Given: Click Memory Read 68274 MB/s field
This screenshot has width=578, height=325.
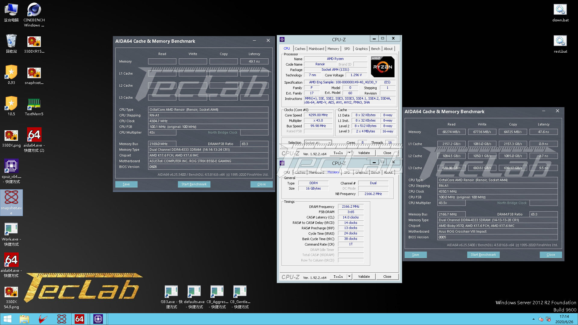Looking at the screenshot, I should [452, 132].
